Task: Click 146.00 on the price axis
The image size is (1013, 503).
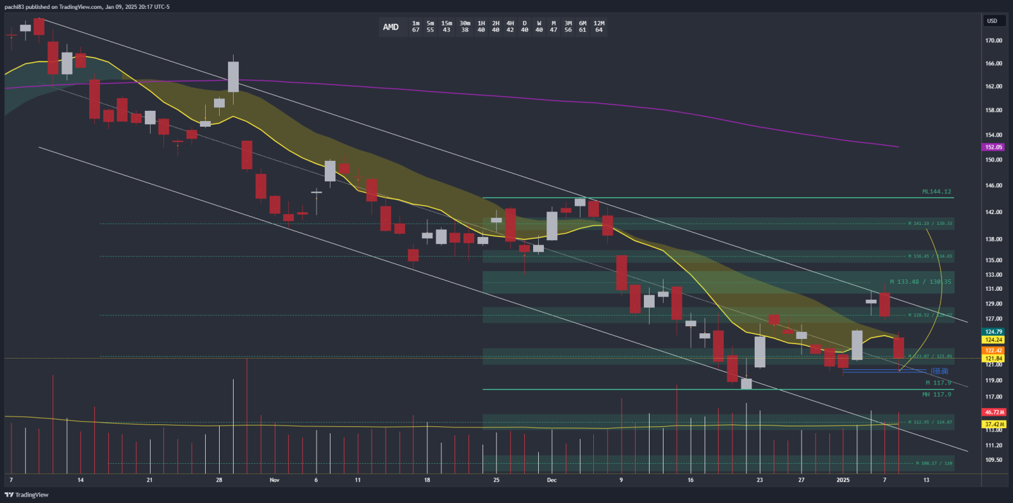Action: (993, 186)
